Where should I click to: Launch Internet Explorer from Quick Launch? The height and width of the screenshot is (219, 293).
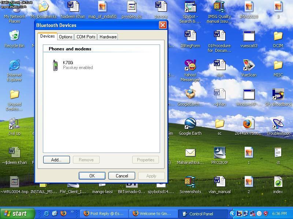coord(46,214)
